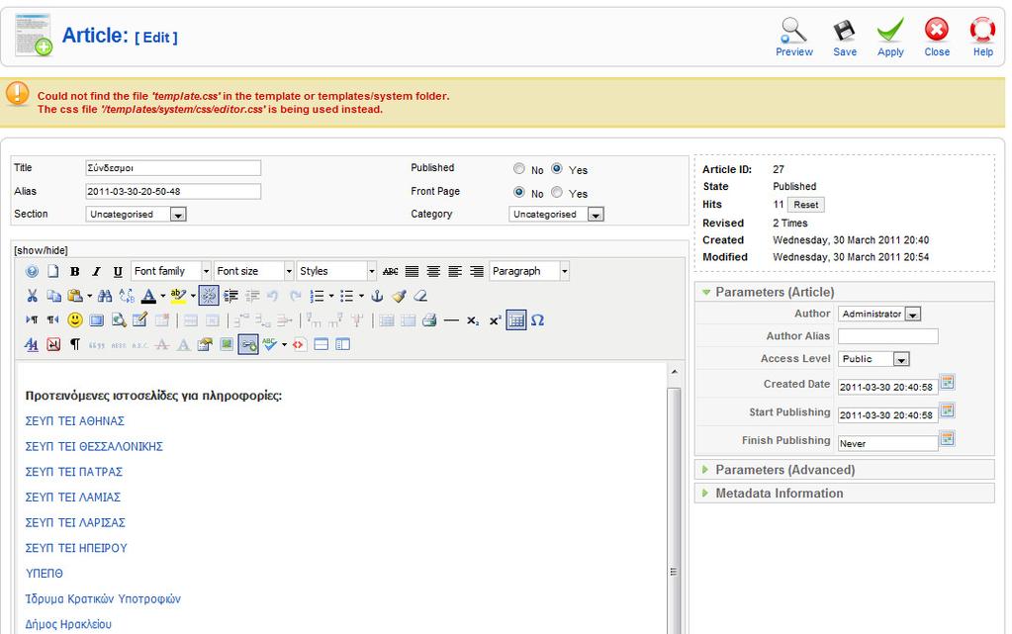Click the editor vertical scrollbar thumb
The image size is (1012, 634).
674,510
